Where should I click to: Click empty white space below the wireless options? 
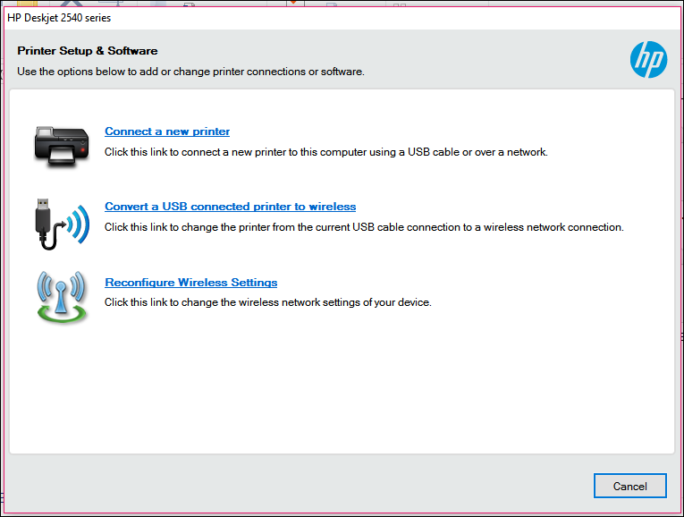(x=340, y=394)
